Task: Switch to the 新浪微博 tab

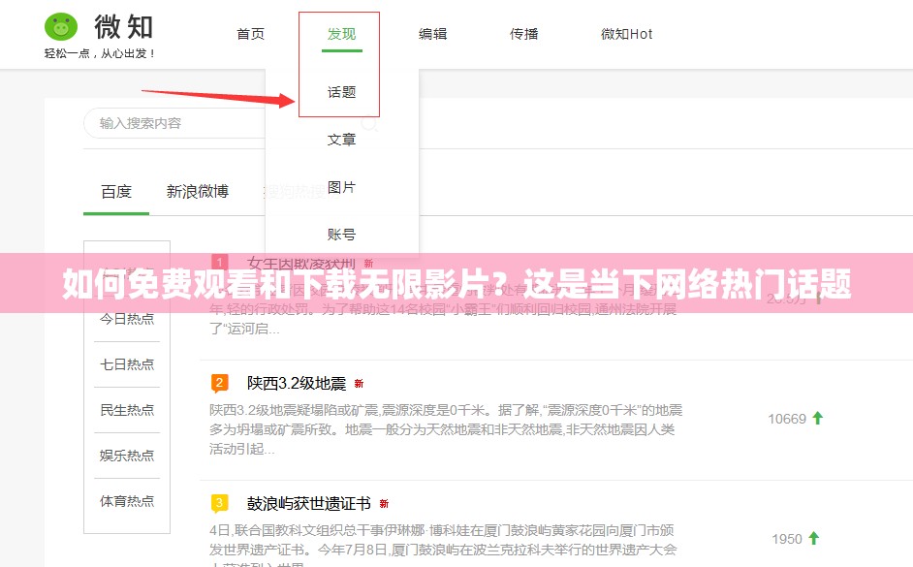Action: pos(197,191)
